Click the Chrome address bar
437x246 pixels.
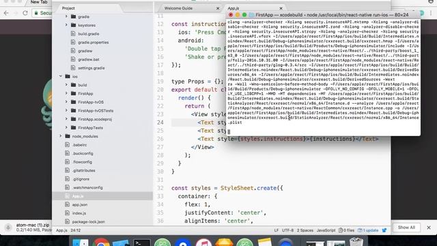pyautogui.click(x=42, y=13)
